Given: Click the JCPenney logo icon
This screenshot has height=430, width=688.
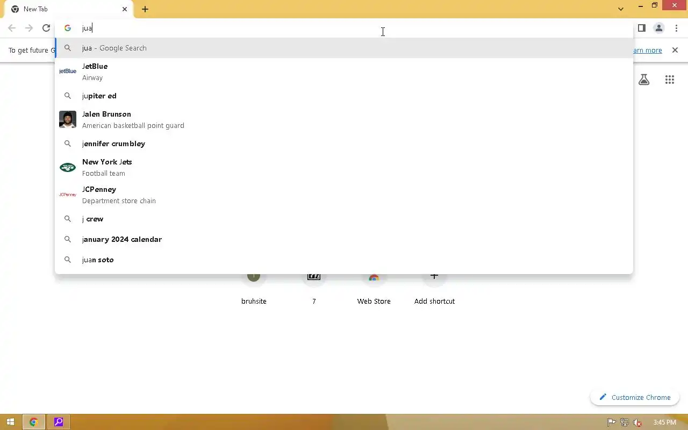Looking at the screenshot, I should click(68, 195).
